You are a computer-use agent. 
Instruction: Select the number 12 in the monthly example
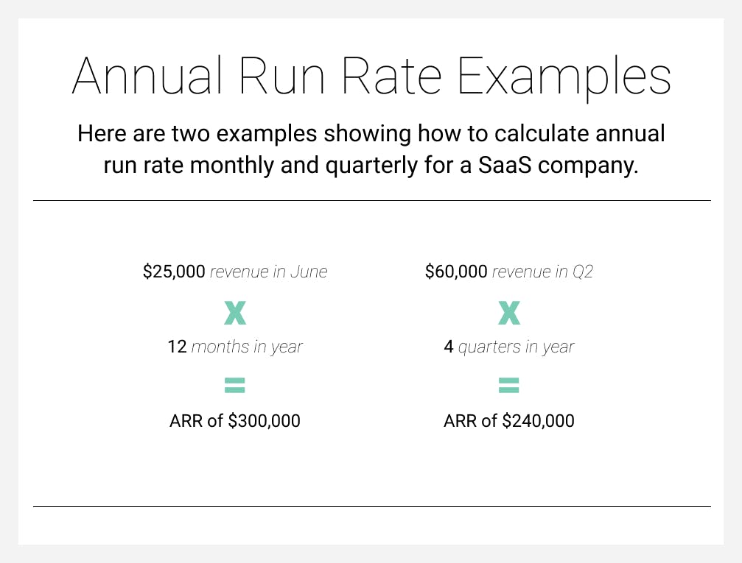[x=177, y=346]
